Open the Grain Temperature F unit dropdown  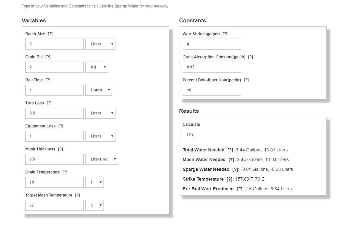coord(94,182)
